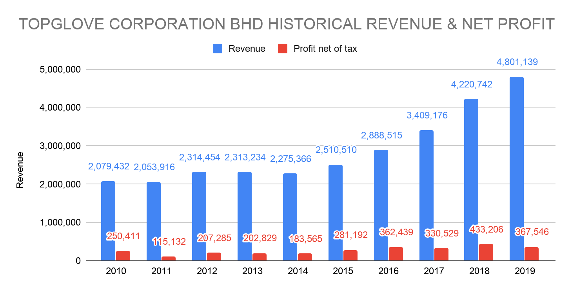Viewport: 570px width, 291px height.
Task: Click the 281,192 profit label
Action: click(x=351, y=235)
